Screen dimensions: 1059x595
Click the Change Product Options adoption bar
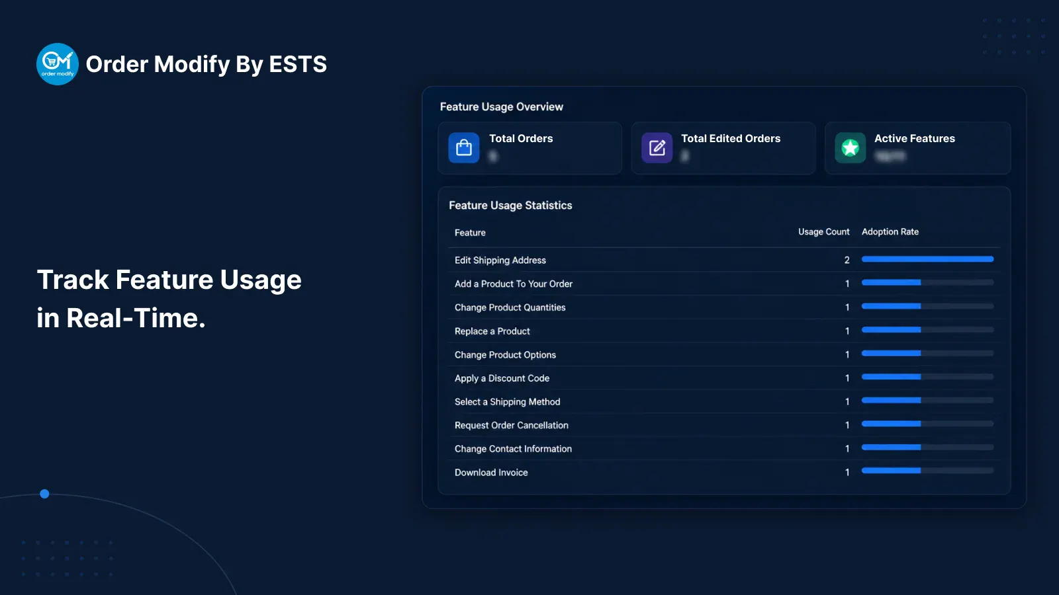coord(927,353)
